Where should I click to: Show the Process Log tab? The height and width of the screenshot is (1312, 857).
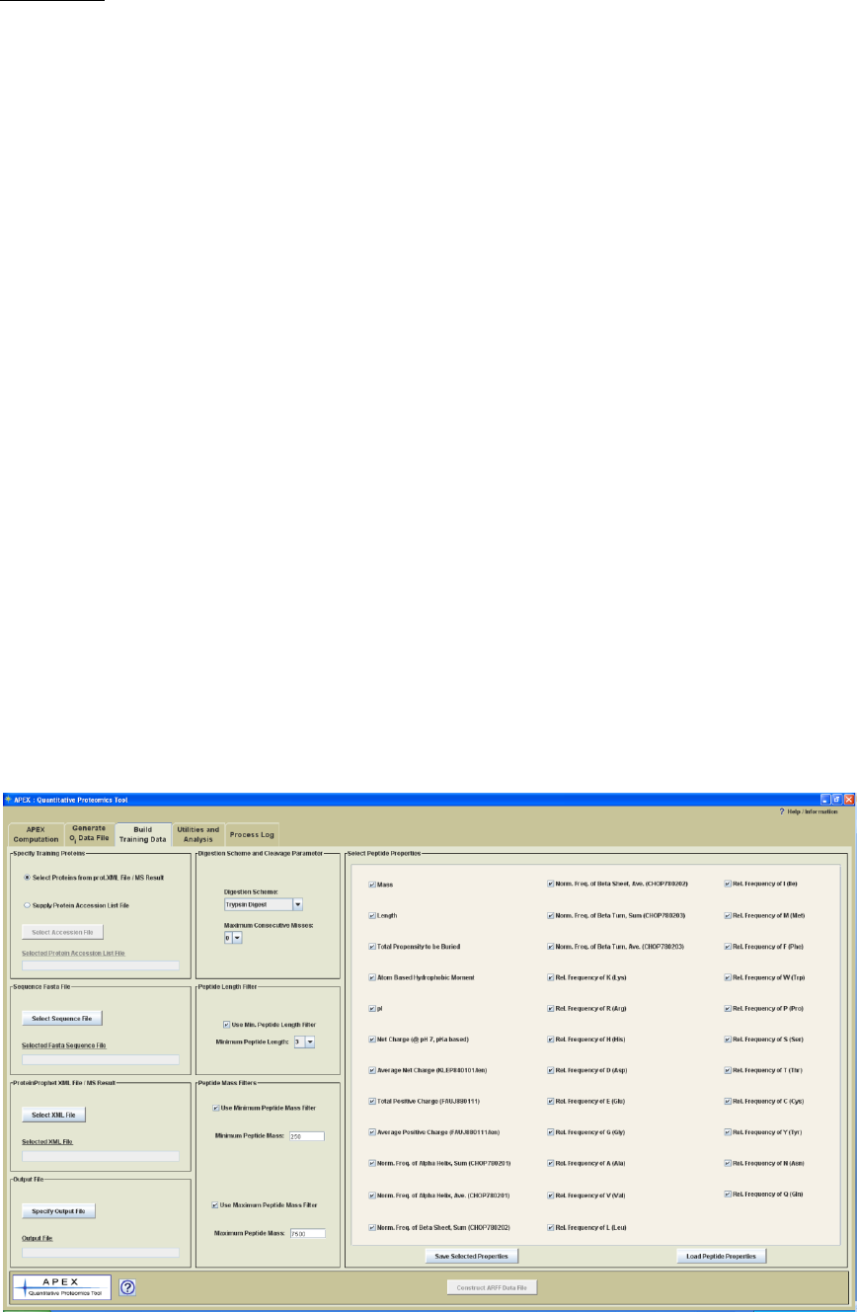(252, 834)
